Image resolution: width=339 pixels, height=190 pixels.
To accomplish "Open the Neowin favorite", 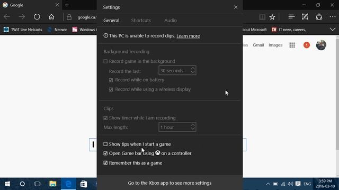I will click(58, 30).
